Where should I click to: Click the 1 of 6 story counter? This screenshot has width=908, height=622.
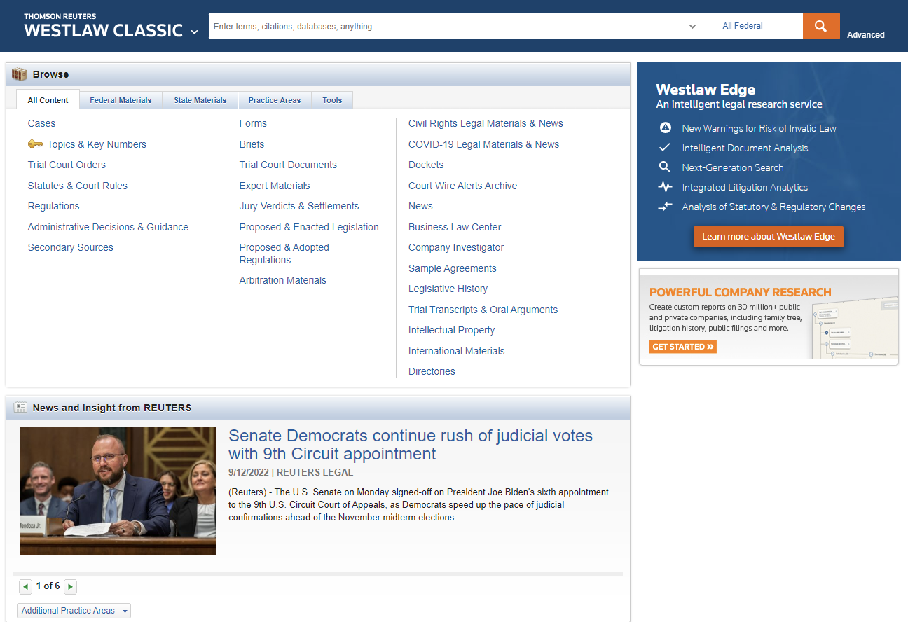click(48, 586)
